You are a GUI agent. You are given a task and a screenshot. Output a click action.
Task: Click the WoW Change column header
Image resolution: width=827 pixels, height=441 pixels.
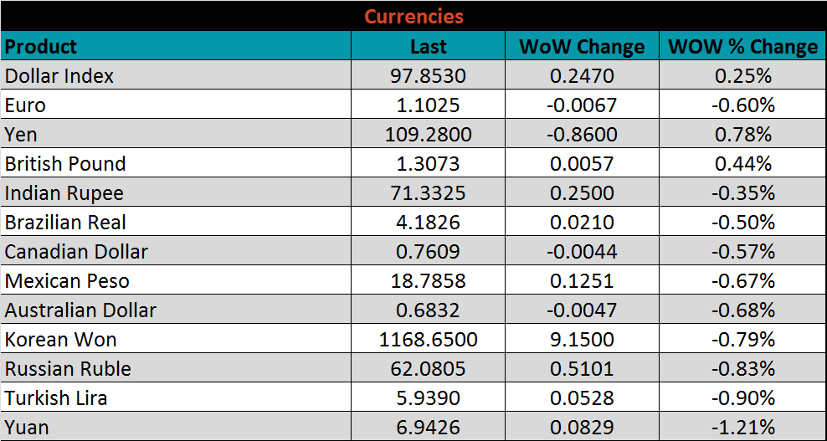582,47
